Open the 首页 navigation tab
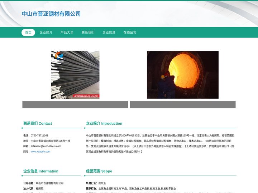258x193 pixels. point(28,32)
